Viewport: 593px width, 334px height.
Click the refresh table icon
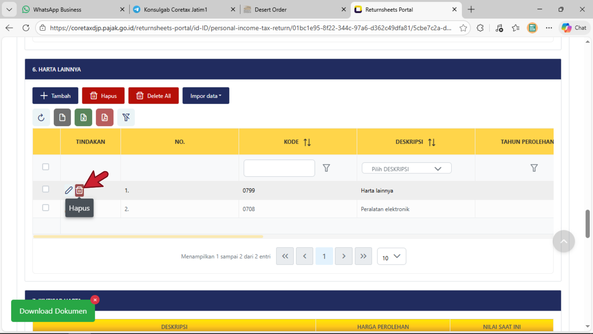41,118
